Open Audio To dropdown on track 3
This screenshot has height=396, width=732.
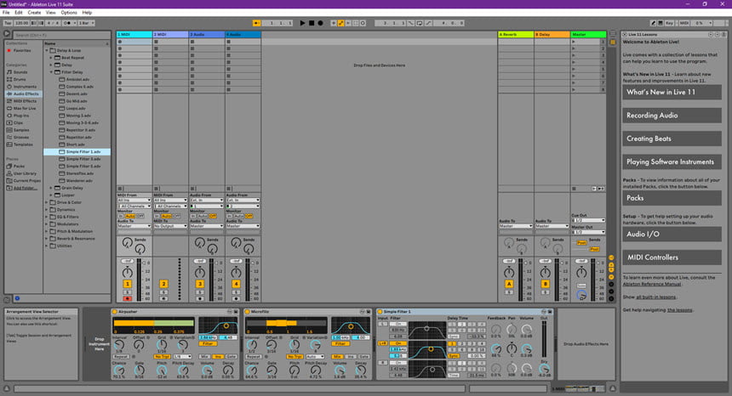207,226
